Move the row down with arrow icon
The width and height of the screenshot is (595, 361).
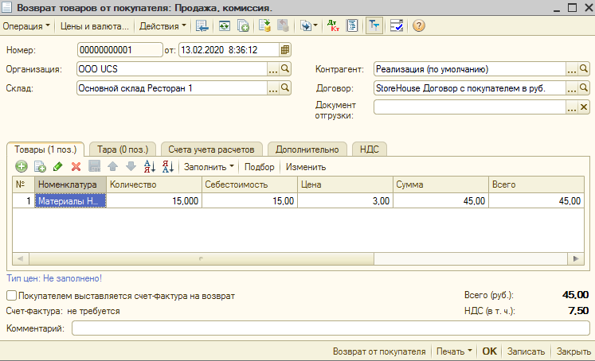coord(131,167)
